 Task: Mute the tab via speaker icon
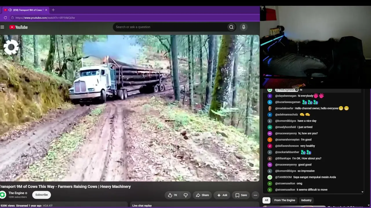10,10
